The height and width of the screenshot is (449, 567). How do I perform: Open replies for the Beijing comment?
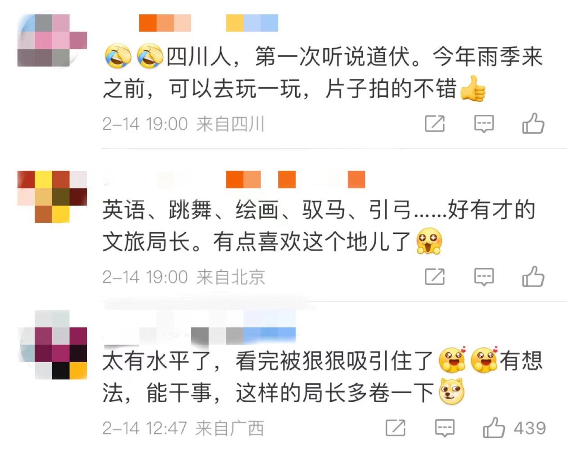[484, 277]
